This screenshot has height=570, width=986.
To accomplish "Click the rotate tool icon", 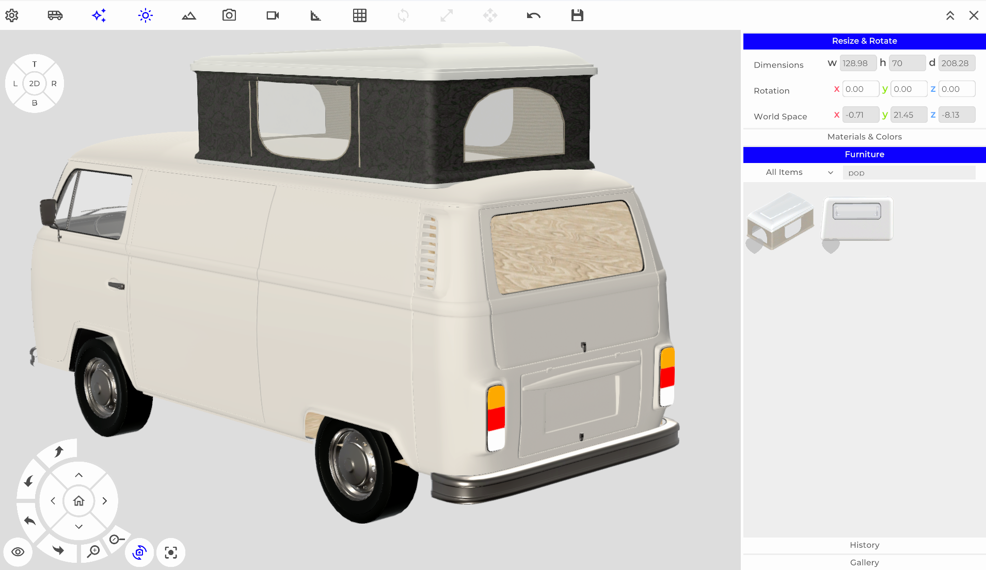I will click(x=403, y=15).
